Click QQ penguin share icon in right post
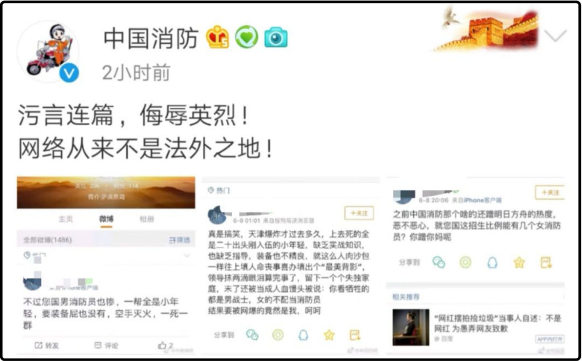This screenshot has width=582, height=361. pyautogui.click(x=492, y=262)
